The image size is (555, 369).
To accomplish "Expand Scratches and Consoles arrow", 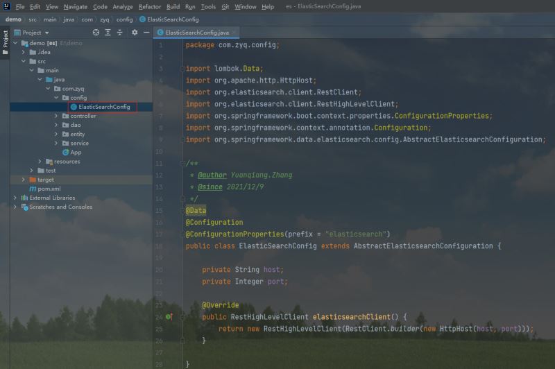I will [15, 207].
